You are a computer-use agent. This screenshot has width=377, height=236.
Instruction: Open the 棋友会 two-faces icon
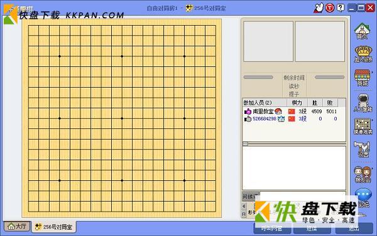[363, 175]
